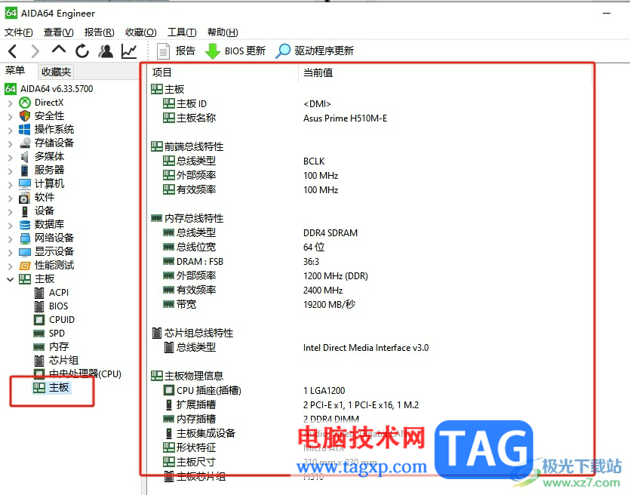The image size is (630, 495).
Task: Expand the 多媒体 tree node
Action: coord(10,158)
